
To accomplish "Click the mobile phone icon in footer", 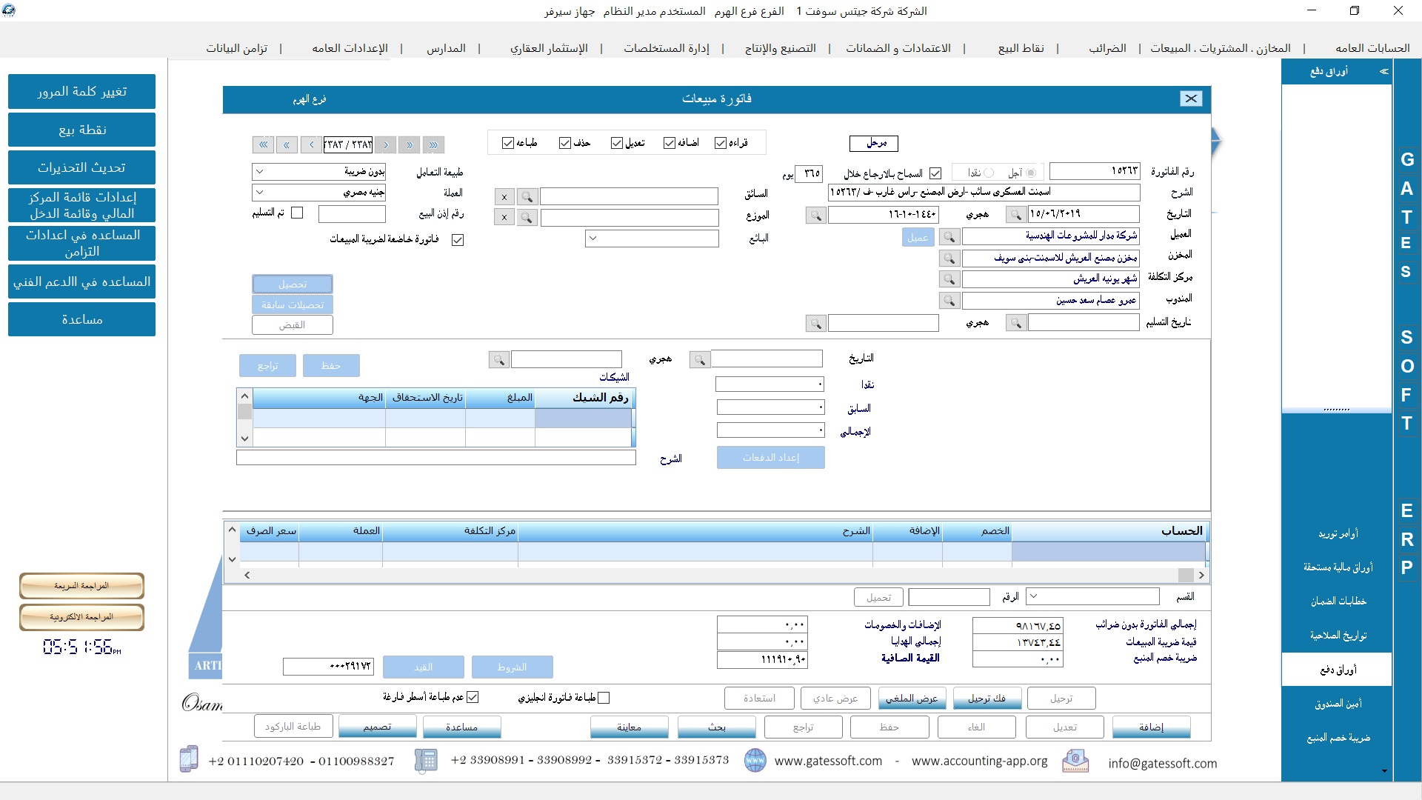I will pyautogui.click(x=189, y=759).
